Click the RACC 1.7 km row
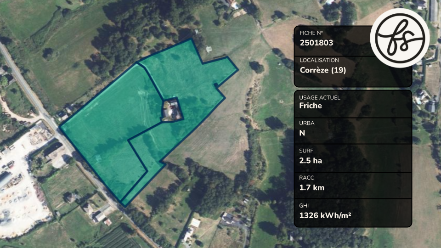441x248 pixels. pos(353,186)
